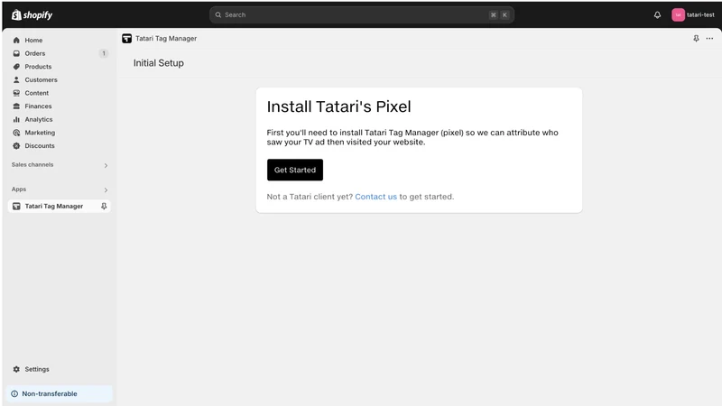Click the Analytics bar chart icon
This screenshot has width=722, height=406.
point(16,119)
